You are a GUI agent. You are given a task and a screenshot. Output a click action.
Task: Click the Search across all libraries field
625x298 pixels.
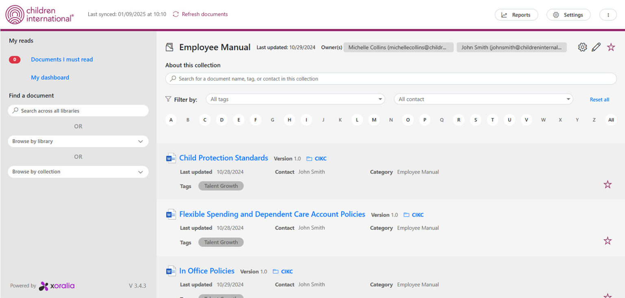pos(78,111)
